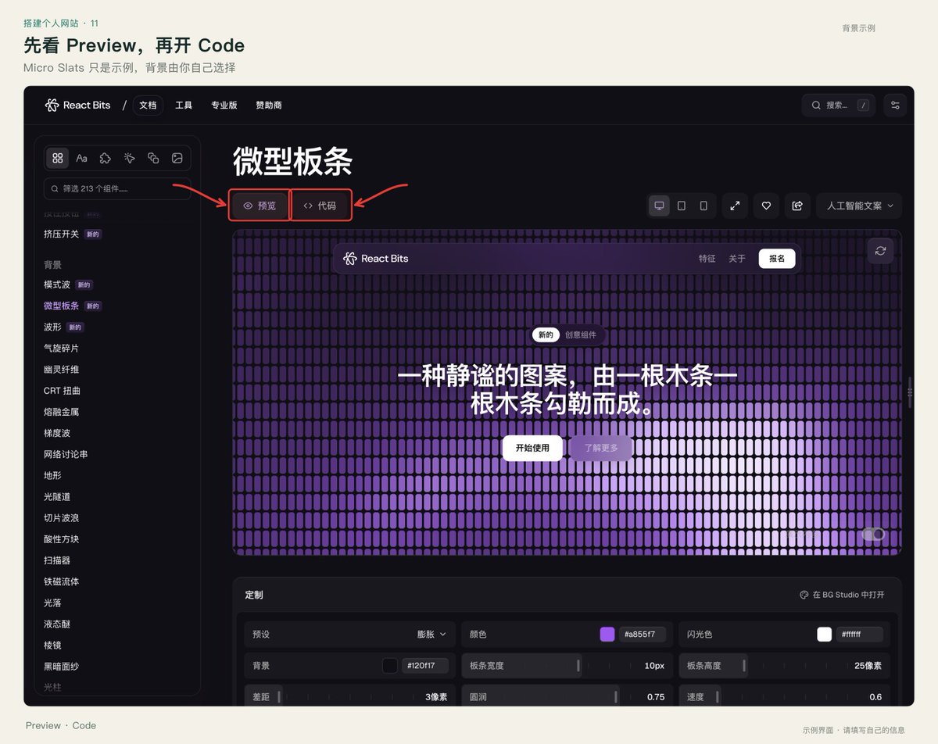This screenshot has height=744, width=938.
Task: Switch preview to mobile phone viewport
Action: click(x=703, y=206)
